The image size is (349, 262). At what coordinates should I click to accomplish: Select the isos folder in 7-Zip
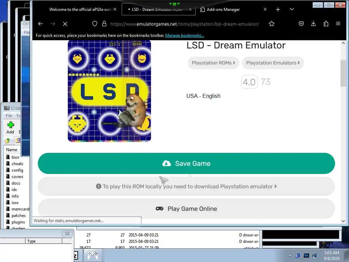tap(13, 202)
